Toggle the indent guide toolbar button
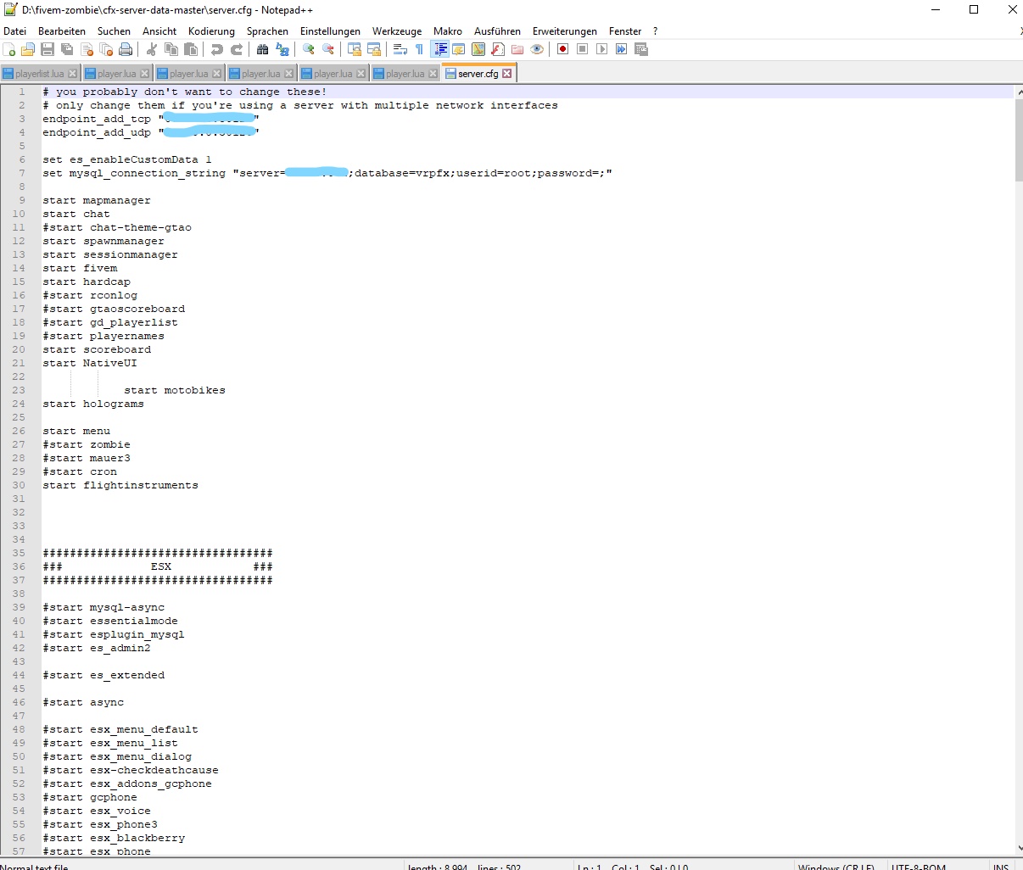Screen dimensions: 1023x870 click(440, 50)
